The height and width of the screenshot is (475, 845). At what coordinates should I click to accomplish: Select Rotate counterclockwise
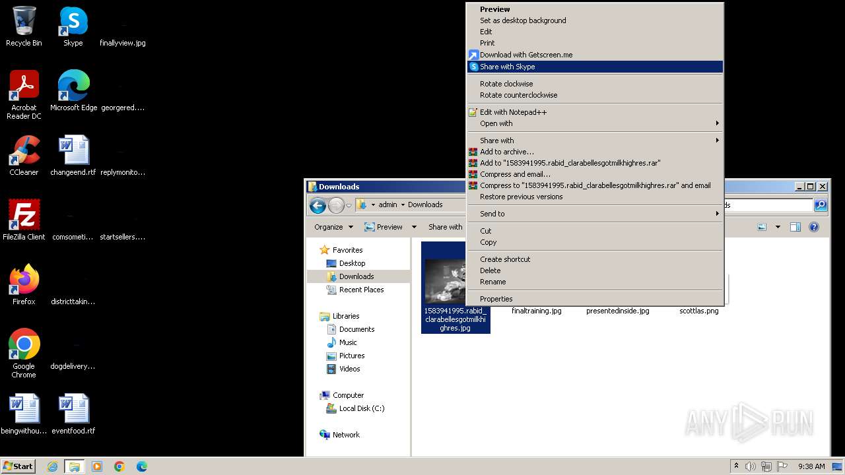pos(595,95)
